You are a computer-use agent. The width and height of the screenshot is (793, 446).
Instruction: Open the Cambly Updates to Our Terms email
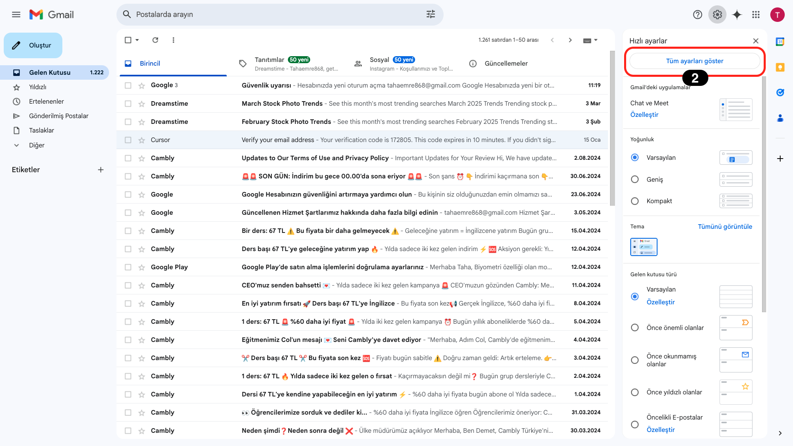click(362, 158)
